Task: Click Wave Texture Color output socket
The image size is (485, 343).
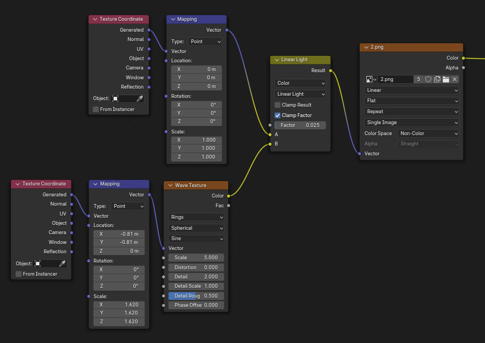Action: pos(229,196)
